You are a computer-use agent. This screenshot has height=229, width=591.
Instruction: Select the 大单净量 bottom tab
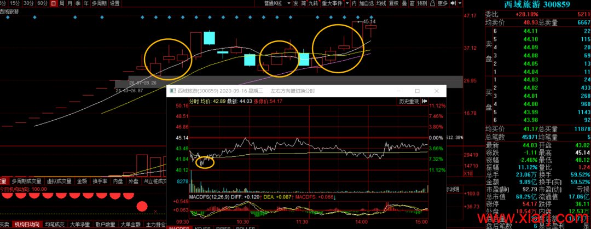tap(80, 225)
